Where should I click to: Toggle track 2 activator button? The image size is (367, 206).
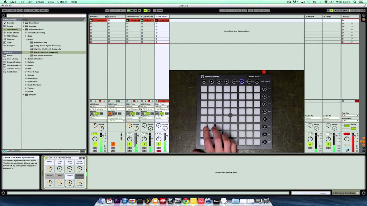pyautogui.click(x=113, y=144)
